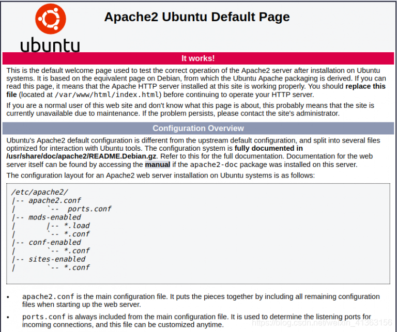The width and height of the screenshot is (397, 332).
Task: Select *.conf under conf-enabled
Action: pyautogui.click(x=51, y=250)
